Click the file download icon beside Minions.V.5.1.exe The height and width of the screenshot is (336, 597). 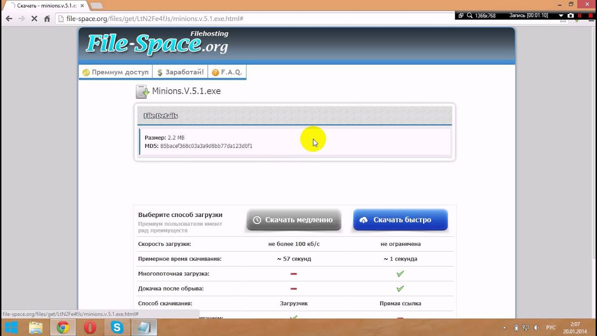click(142, 91)
